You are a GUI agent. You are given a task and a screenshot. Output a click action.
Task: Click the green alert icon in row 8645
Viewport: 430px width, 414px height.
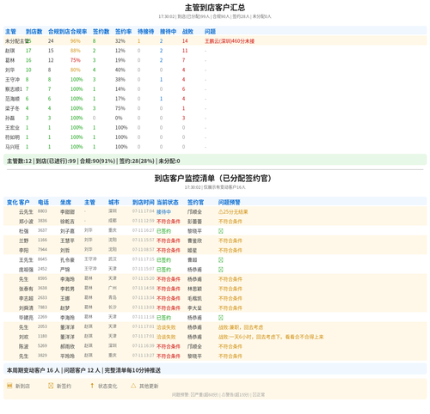(221, 260)
